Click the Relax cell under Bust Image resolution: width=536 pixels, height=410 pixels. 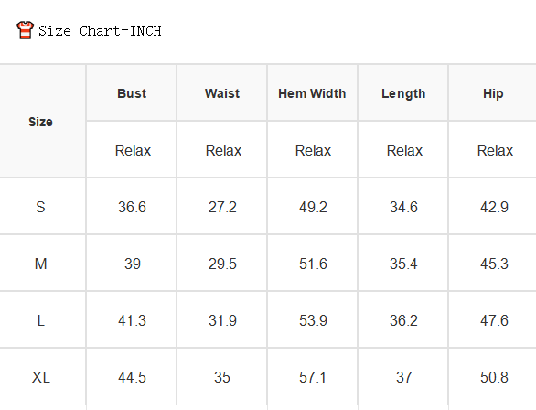[x=133, y=150]
